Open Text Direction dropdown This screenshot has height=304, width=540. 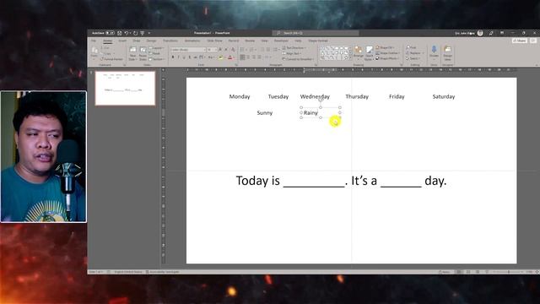coord(294,48)
